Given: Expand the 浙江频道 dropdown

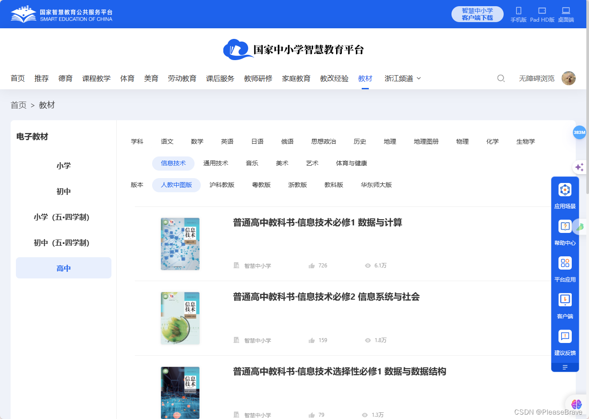Looking at the screenshot, I should 403,78.
